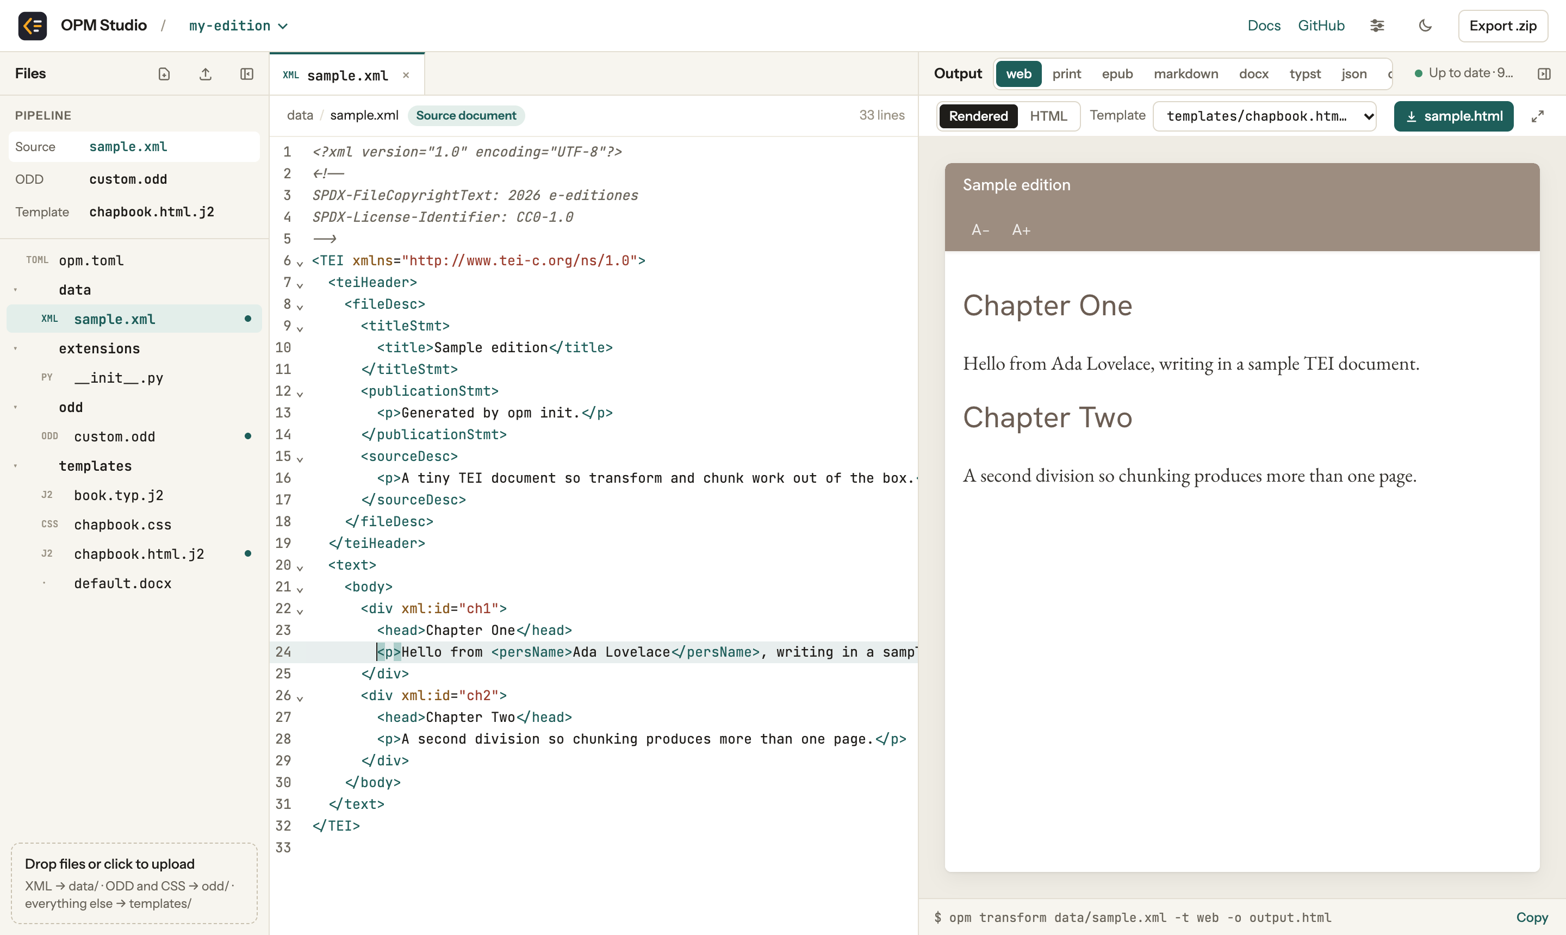Collapse the data folder

(16, 290)
